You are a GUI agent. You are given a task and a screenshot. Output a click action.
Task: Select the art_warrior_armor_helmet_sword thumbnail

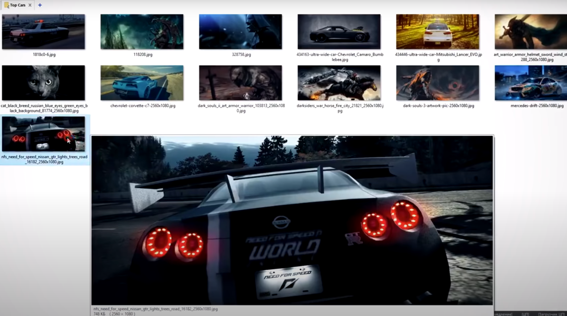(x=531, y=32)
